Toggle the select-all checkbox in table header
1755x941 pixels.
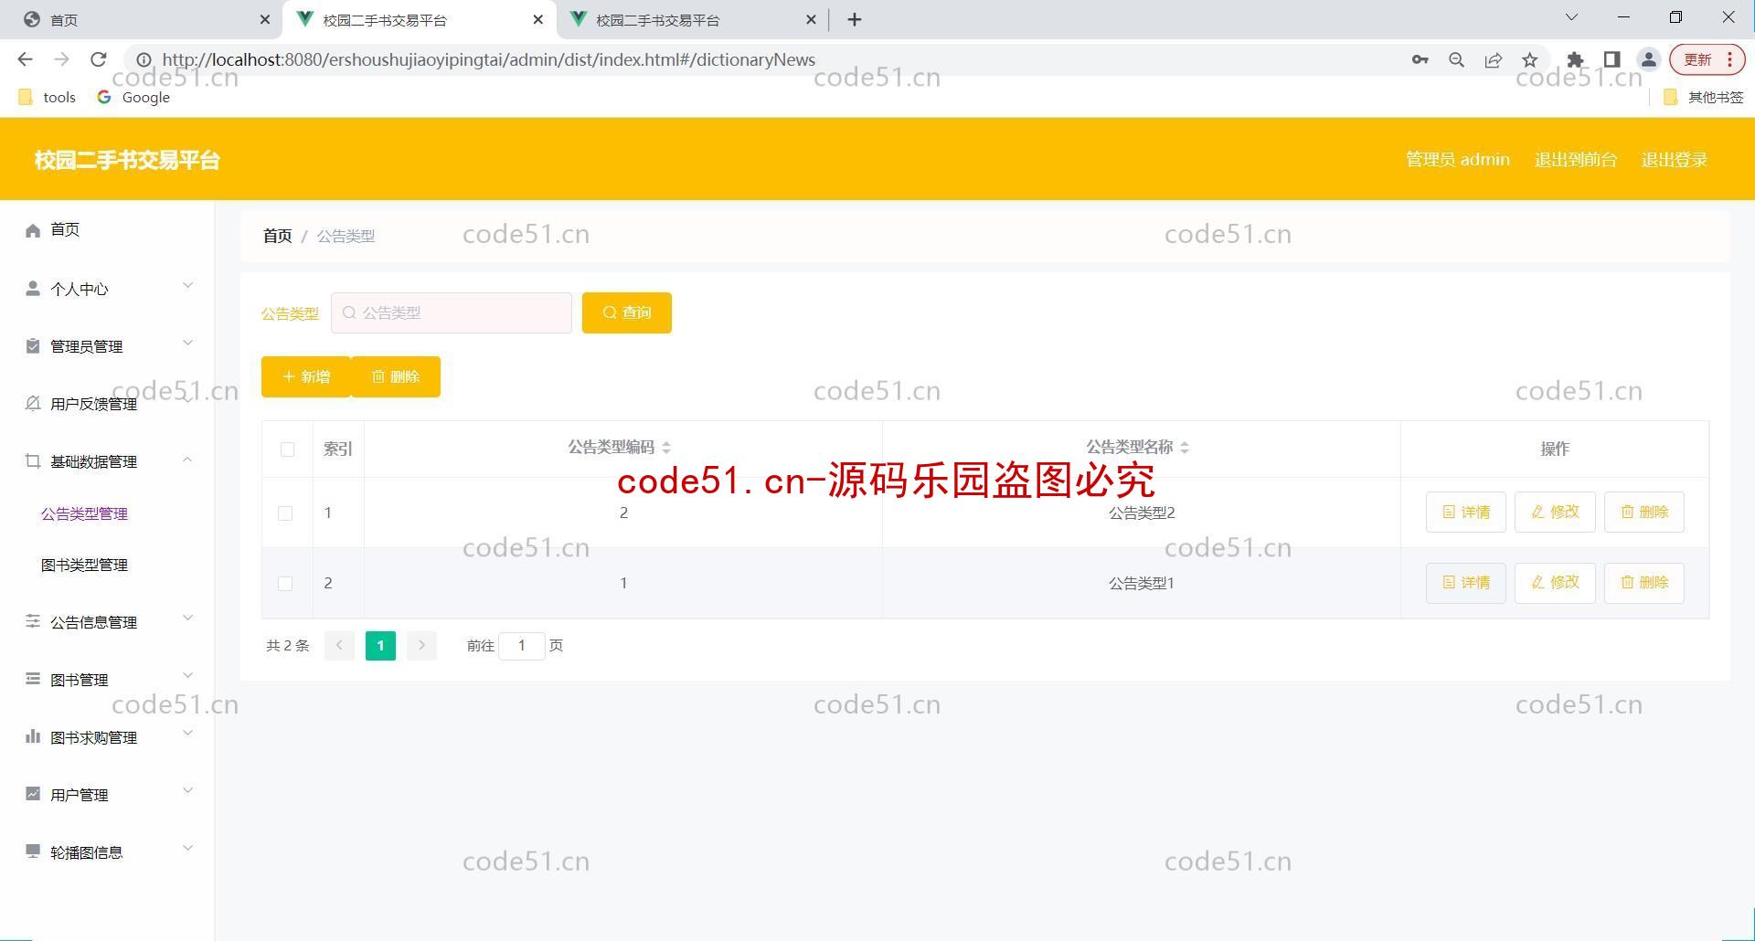pos(287,449)
